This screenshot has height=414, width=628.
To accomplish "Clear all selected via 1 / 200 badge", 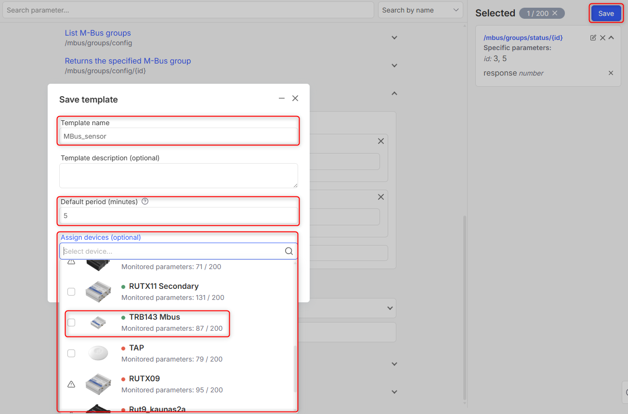I will click(x=555, y=13).
